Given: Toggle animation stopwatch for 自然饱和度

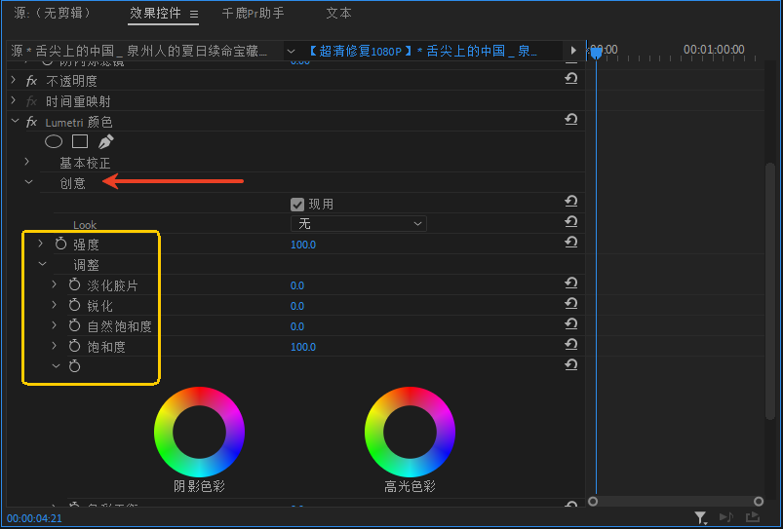Looking at the screenshot, I should (x=74, y=326).
